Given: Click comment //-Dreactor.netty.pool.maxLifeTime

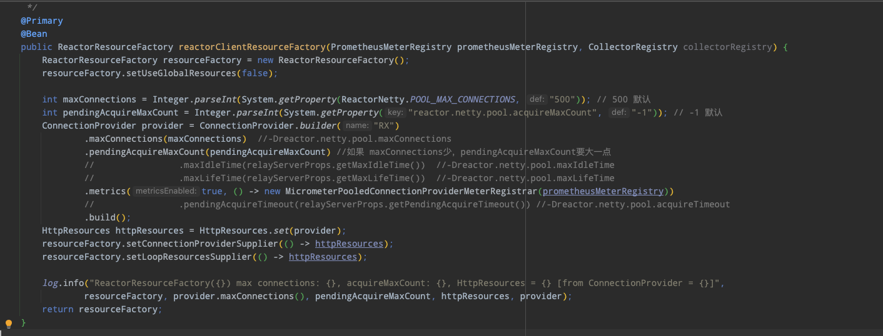Looking at the screenshot, I should pyautogui.click(x=525, y=178).
